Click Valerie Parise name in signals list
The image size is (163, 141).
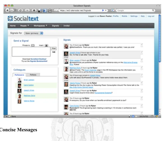tap(75, 83)
